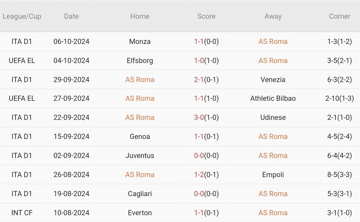This screenshot has height=222, width=360.
Task: Open the Udinese team link
Action: pyautogui.click(x=273, y=118)
